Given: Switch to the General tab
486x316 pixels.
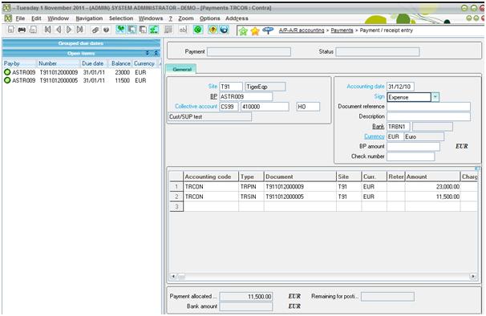Looking at the screenshot, I should tap(182, 69).
